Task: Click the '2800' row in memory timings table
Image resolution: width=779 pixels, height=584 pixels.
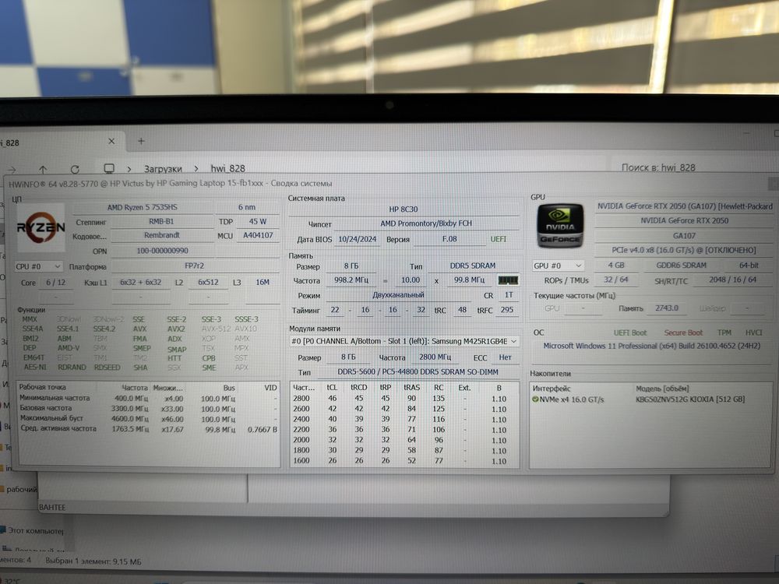Action: [x=404, y=399]
